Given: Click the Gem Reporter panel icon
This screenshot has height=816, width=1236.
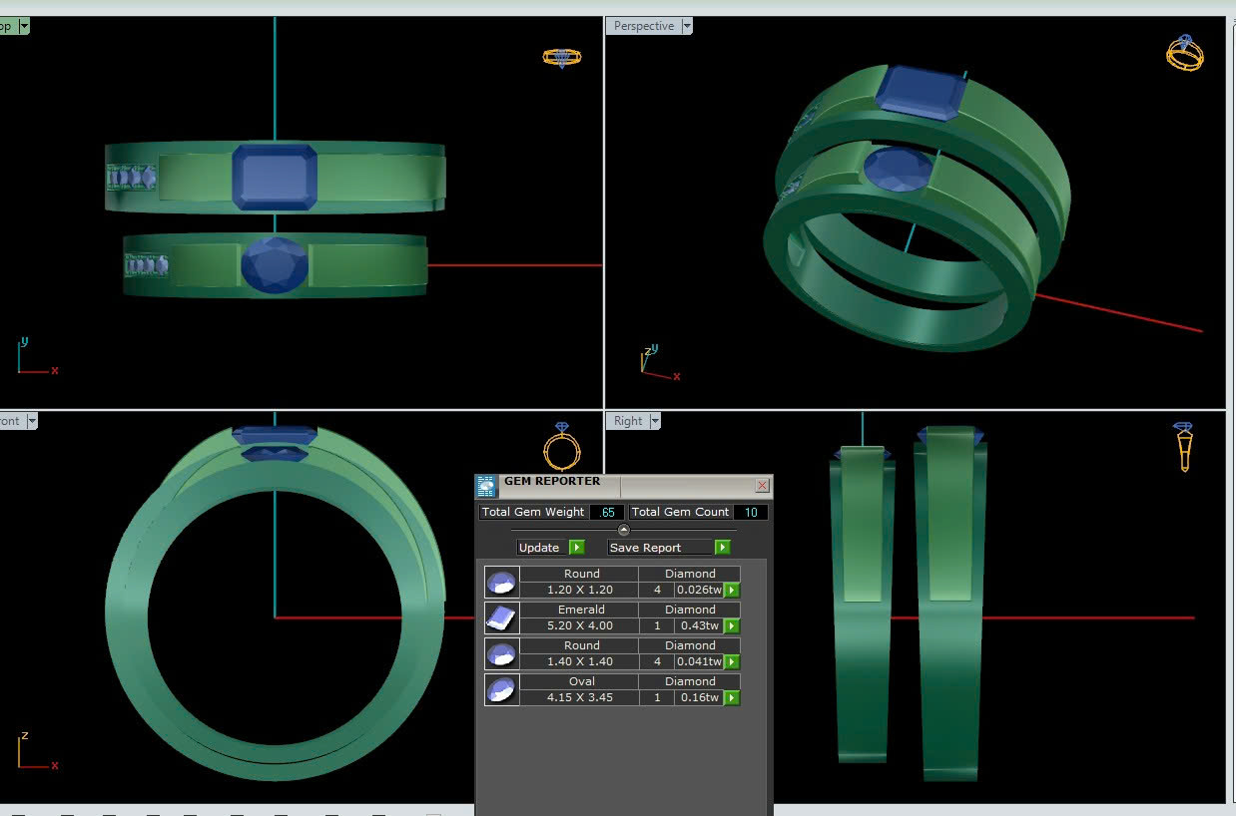Looking at the screenshot, I should point(486,486).
